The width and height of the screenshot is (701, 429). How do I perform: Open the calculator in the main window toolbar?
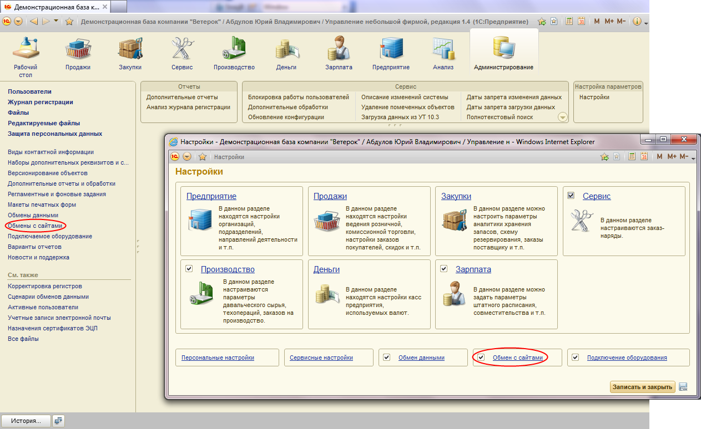tap(569, 22)
